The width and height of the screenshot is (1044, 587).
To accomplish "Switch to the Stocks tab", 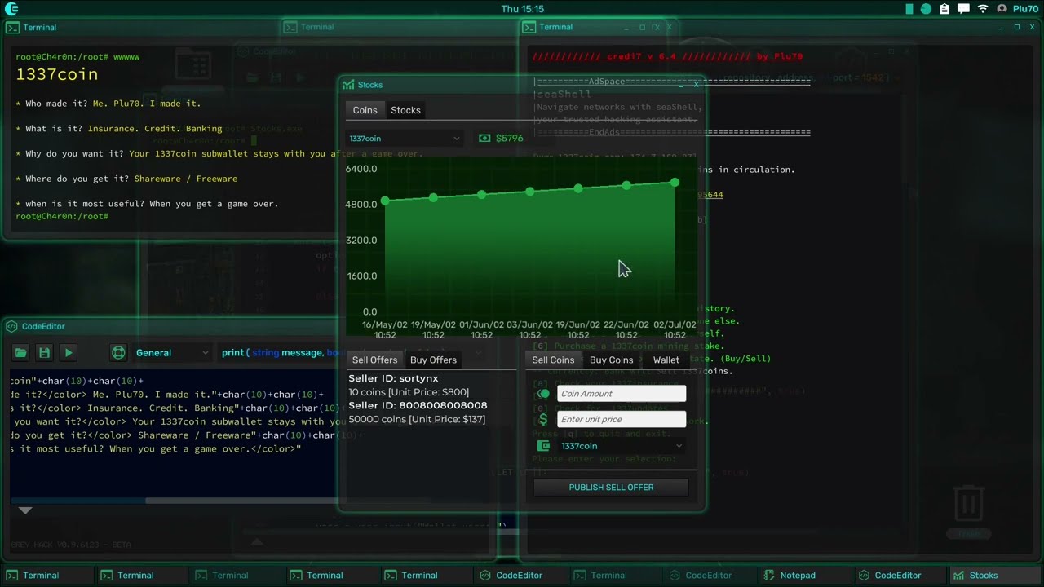I will click(405, 110).
